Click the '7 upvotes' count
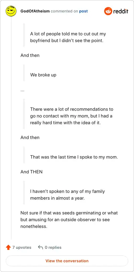 click(22, 247)
